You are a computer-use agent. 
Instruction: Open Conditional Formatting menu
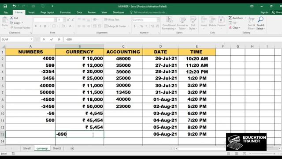coord(169,23)
